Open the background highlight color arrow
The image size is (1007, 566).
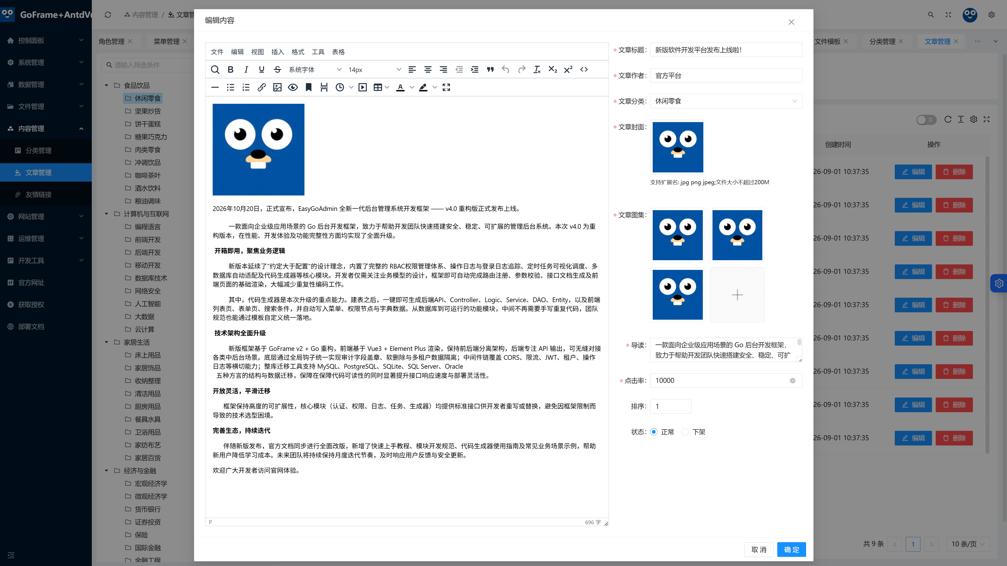click(x=434, y=88)
